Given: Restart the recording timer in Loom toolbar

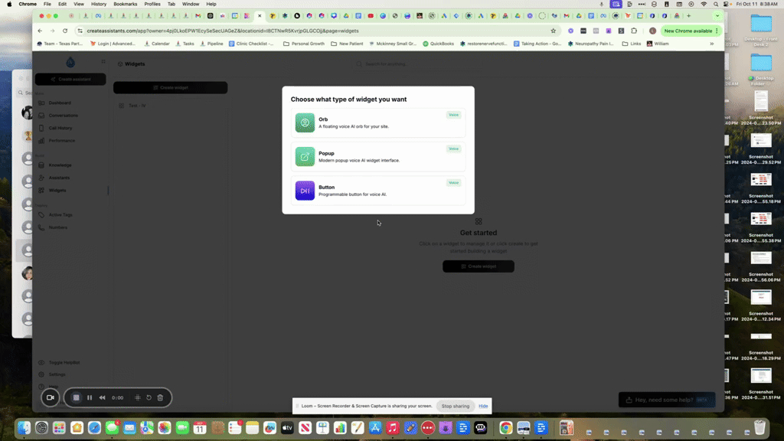Looking at the screenshot, I should (148, 397).
